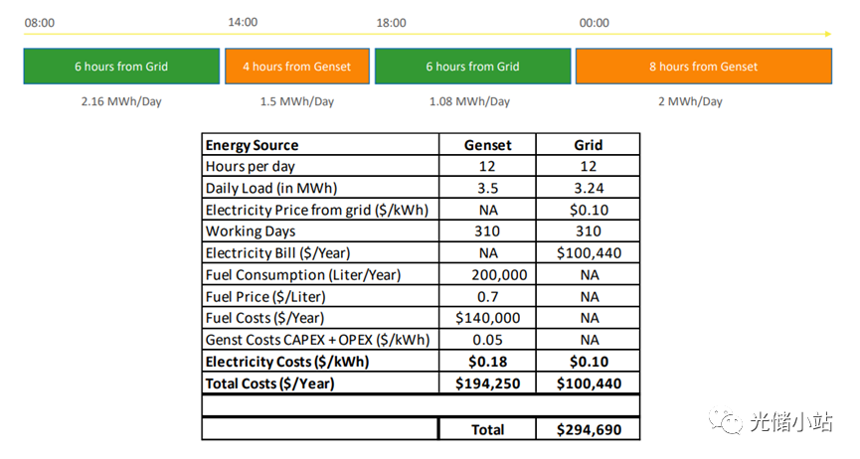
Task: Click the WeChat logo icon in watermark
Action: click(729, 420)
